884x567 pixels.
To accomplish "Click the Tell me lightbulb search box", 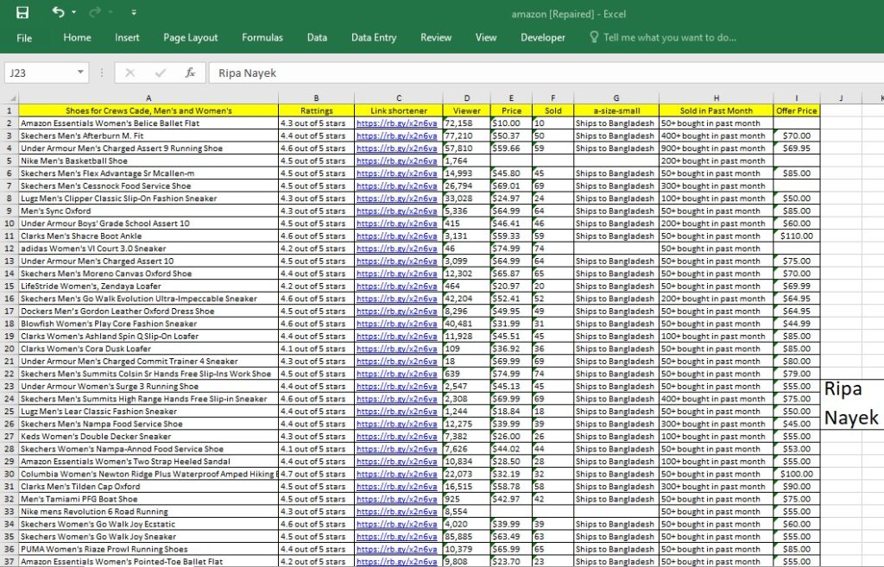I will [x=663, y=37].
